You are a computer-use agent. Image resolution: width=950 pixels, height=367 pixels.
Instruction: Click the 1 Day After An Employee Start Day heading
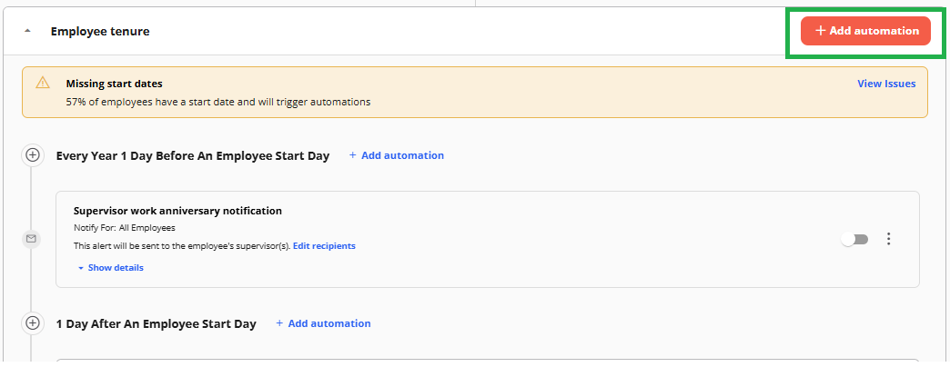[x=157, y=324]
